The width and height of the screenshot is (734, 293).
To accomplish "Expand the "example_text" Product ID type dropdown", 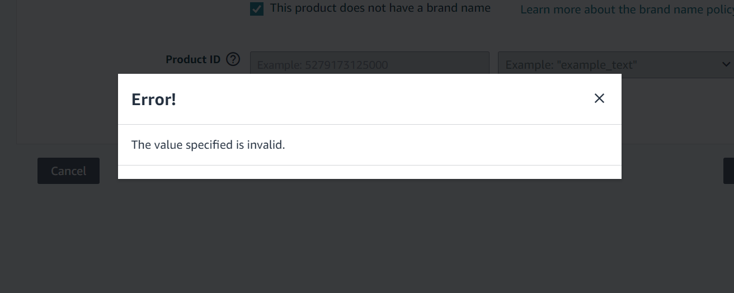I will pos(615,64).
